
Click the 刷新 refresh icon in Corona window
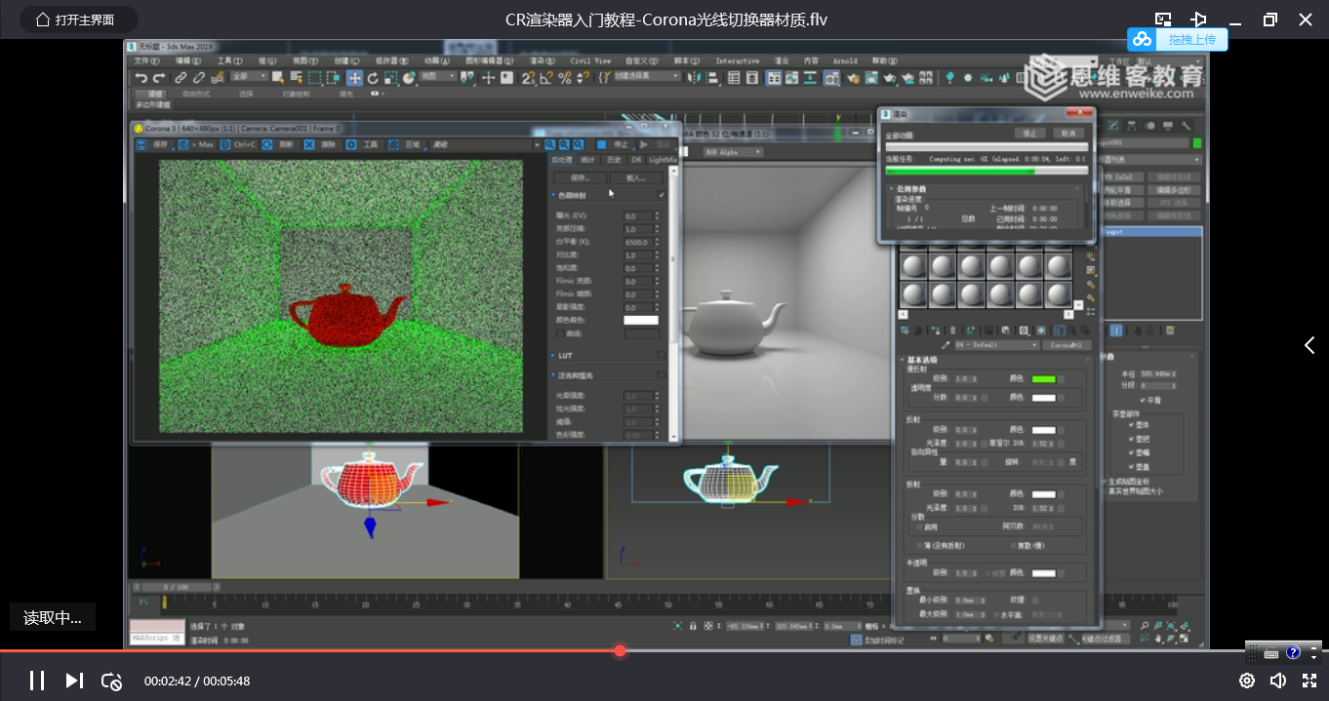[266, 144]
